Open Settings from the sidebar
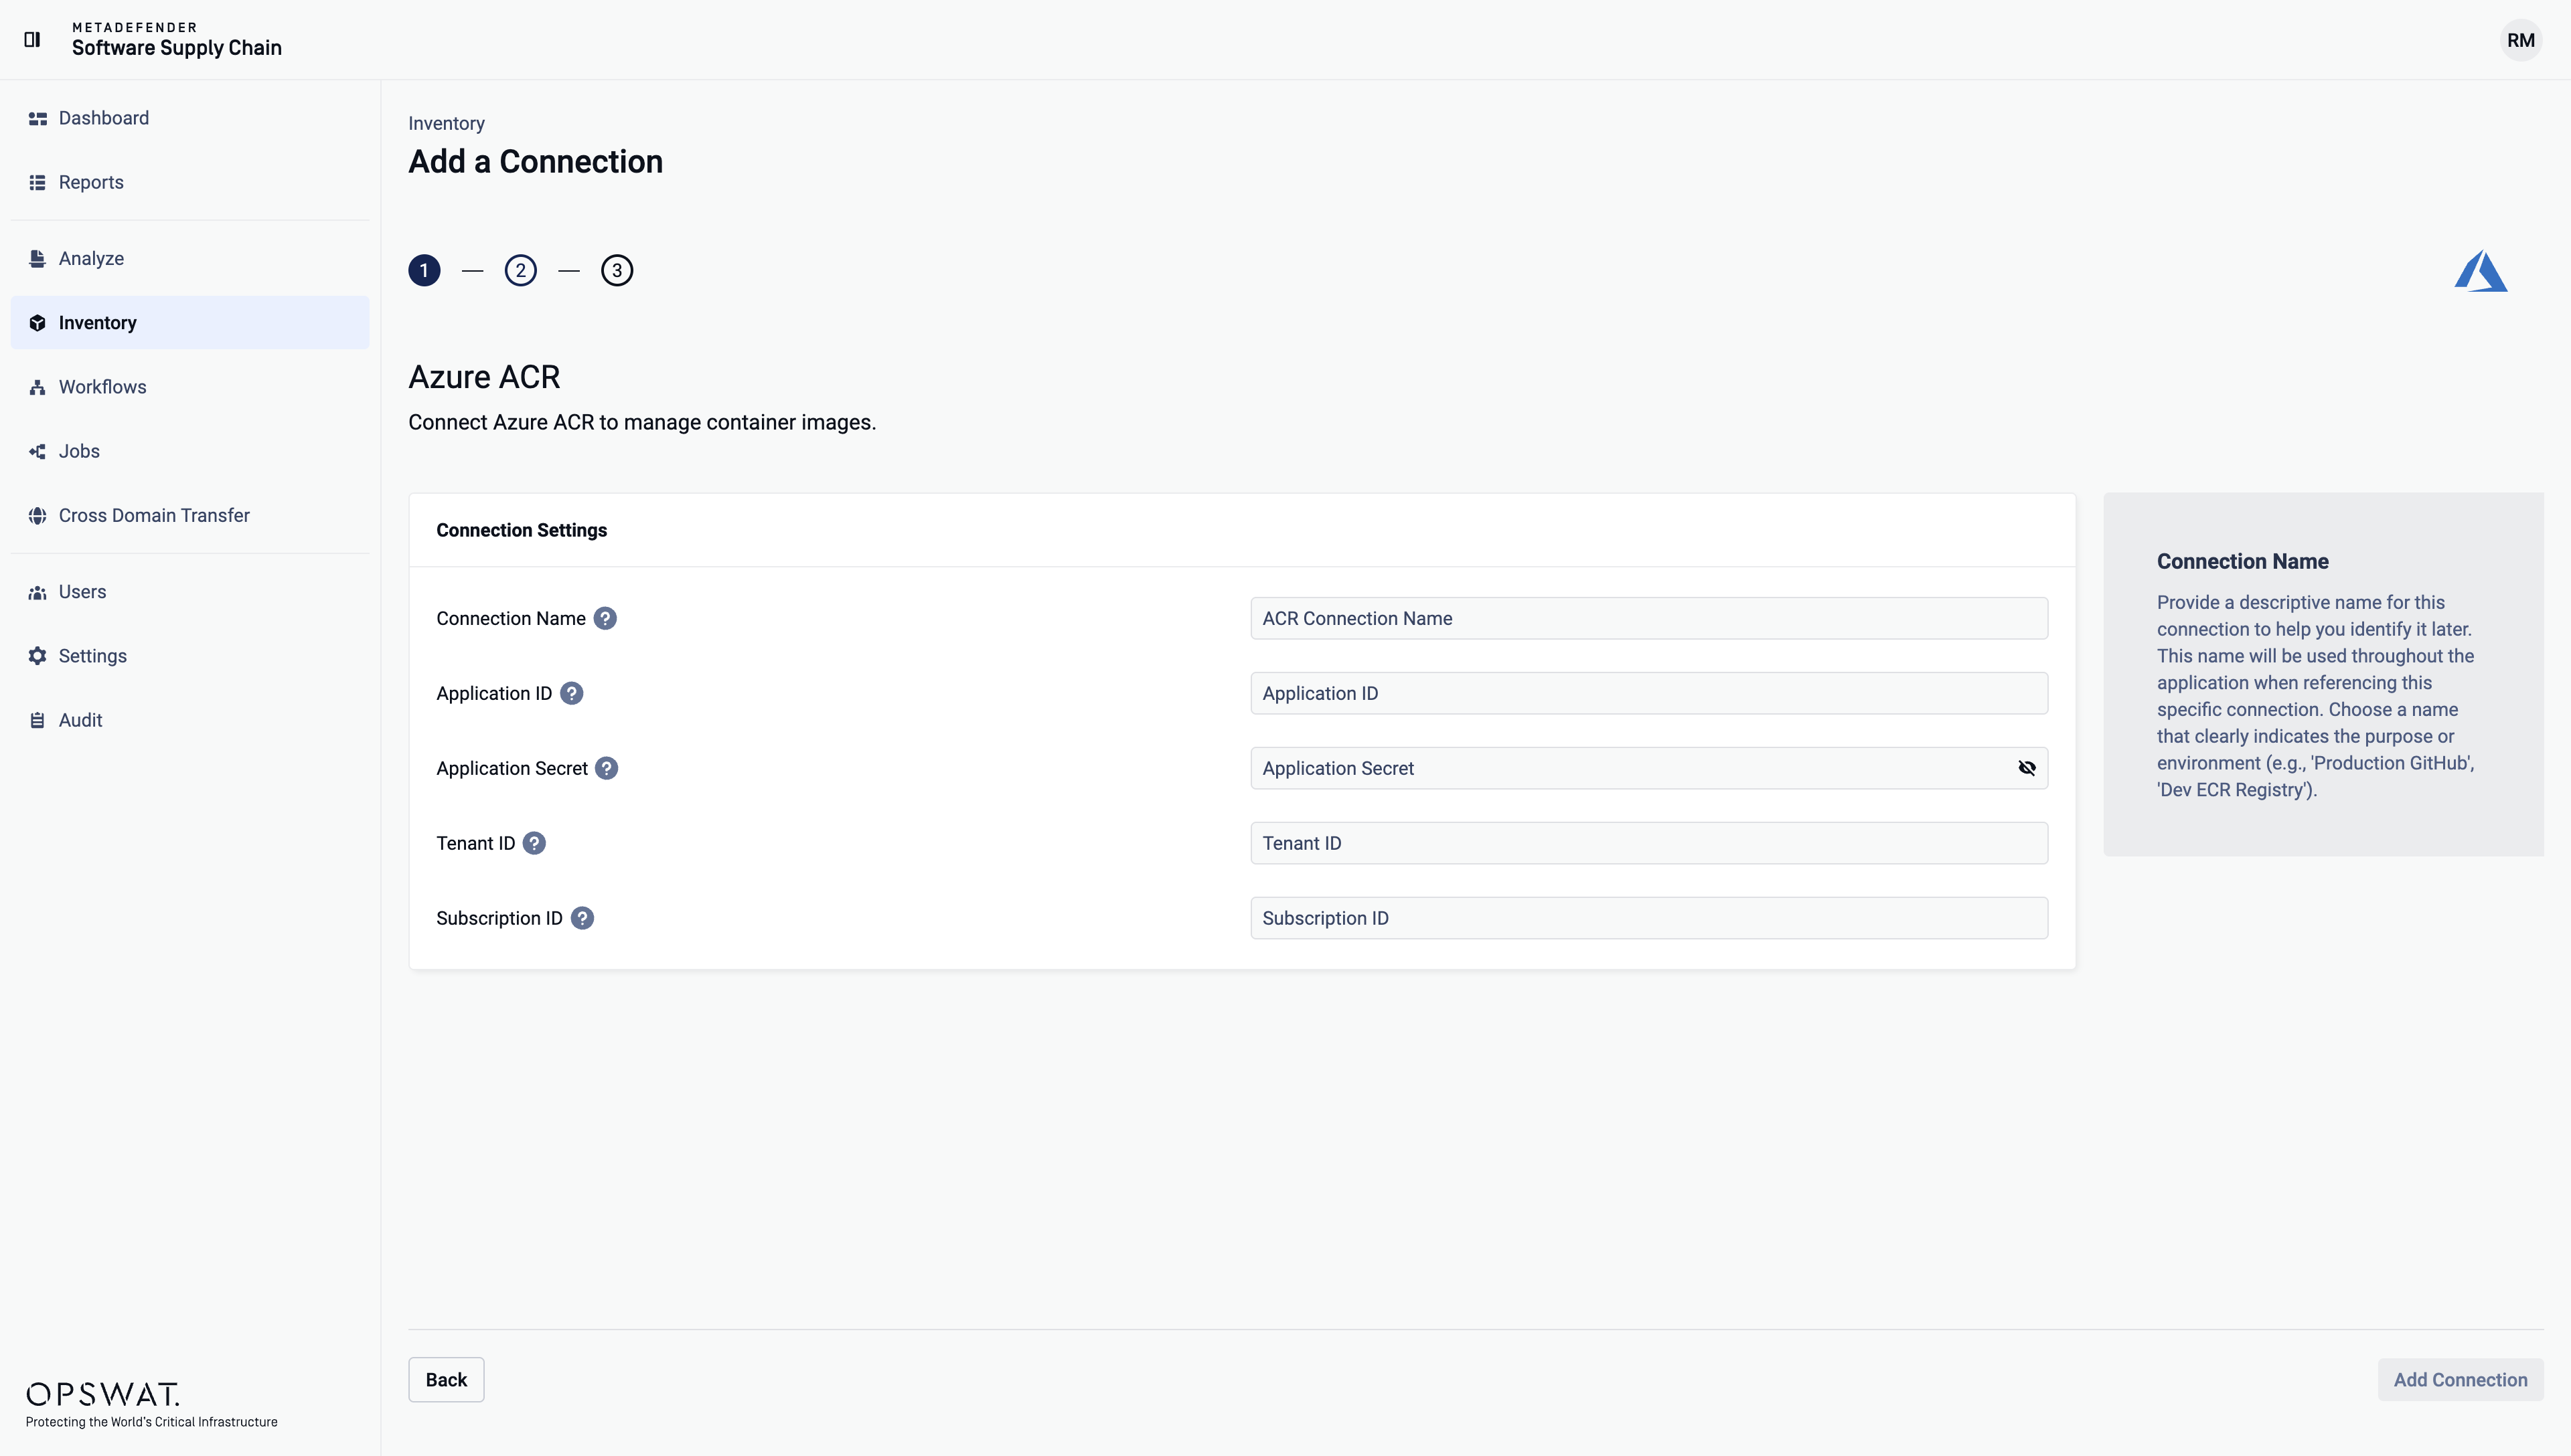Screen dimensions: 2571x1456 click(x=190, y=656)
